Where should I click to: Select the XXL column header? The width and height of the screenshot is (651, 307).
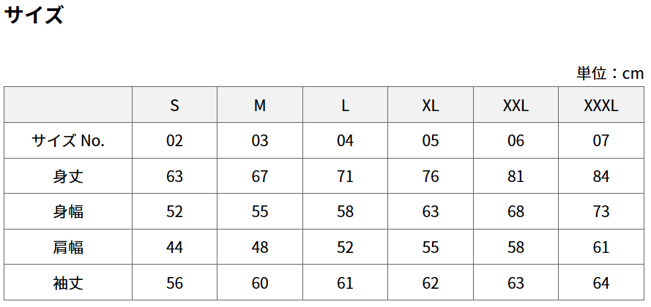[x=516, y=105]
